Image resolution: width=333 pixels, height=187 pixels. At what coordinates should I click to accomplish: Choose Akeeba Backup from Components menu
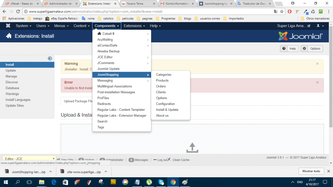(x=122, y=51)
